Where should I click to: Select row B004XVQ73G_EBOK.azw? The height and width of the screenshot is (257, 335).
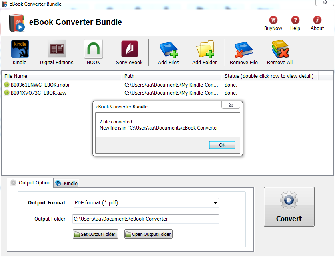coord(167,93)
